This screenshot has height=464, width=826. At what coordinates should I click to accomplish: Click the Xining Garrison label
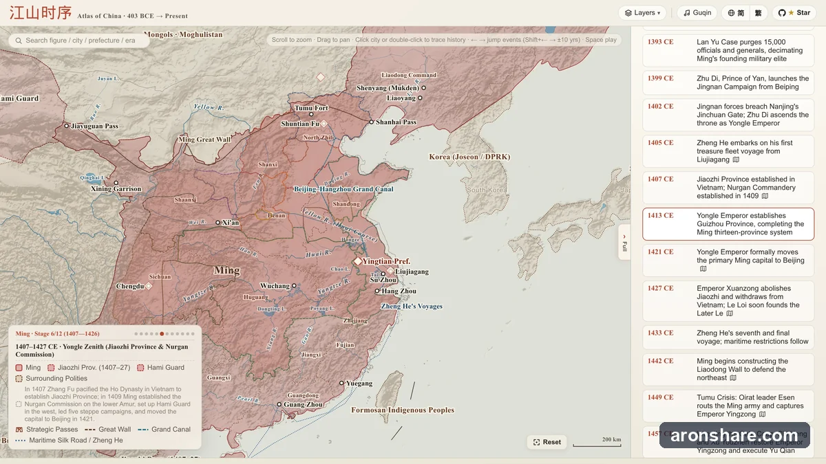pos(116,189)
